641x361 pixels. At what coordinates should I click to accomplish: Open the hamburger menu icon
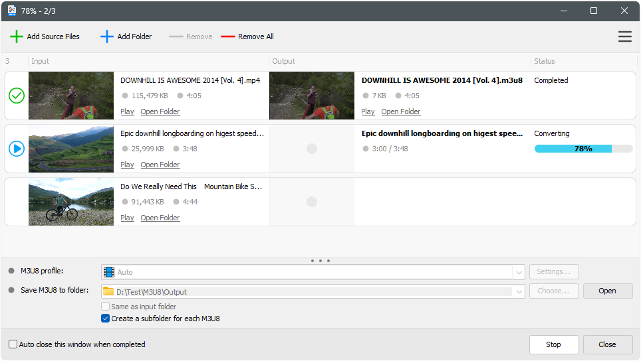coord(624,36)
